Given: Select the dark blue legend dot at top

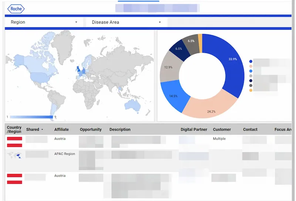Looking at the screenshot, I should 251,61.
